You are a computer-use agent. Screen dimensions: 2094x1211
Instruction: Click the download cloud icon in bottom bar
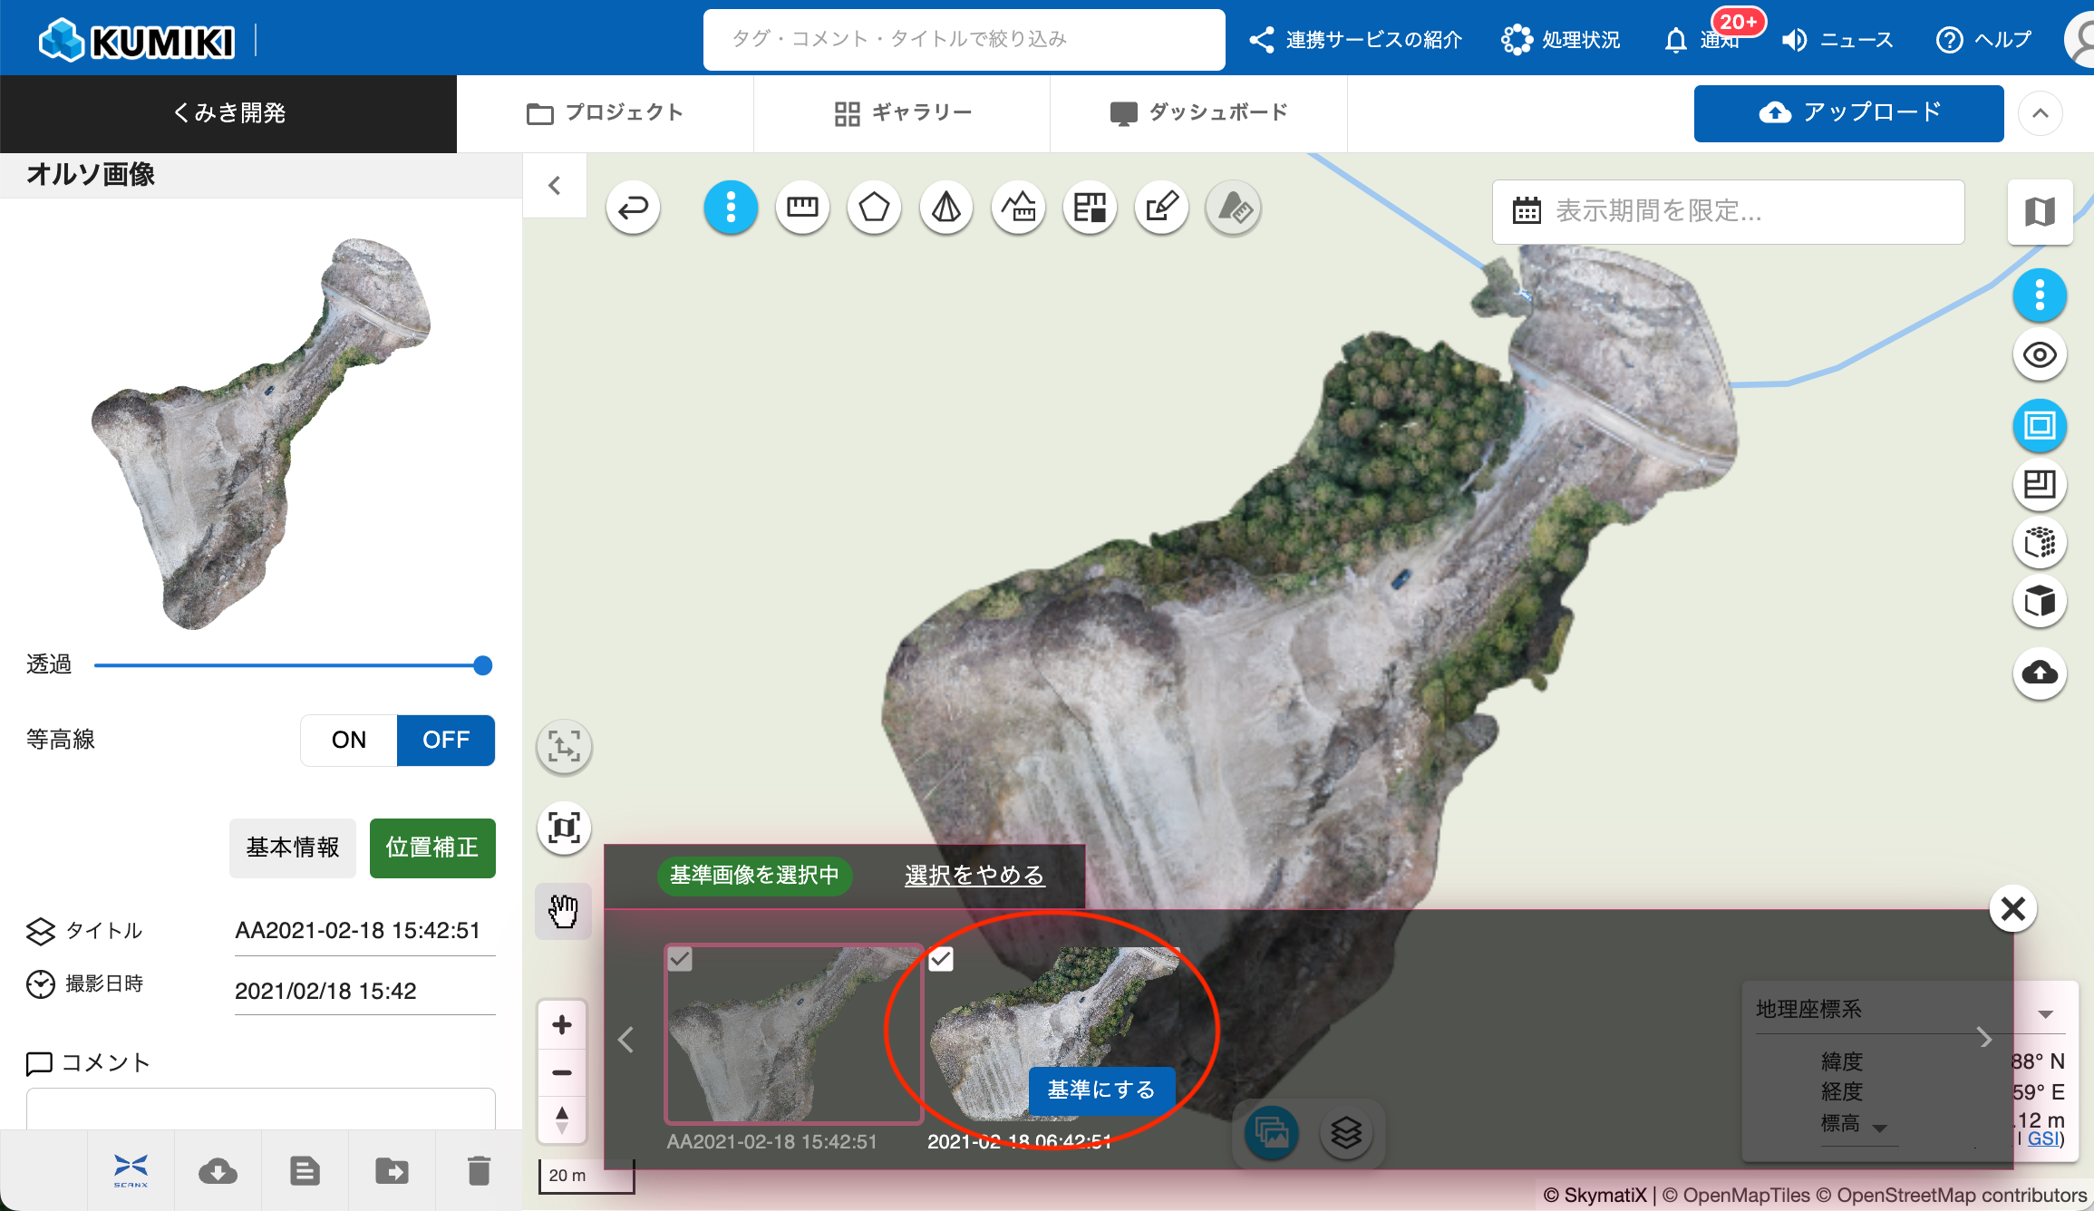tap(218, 1170)
